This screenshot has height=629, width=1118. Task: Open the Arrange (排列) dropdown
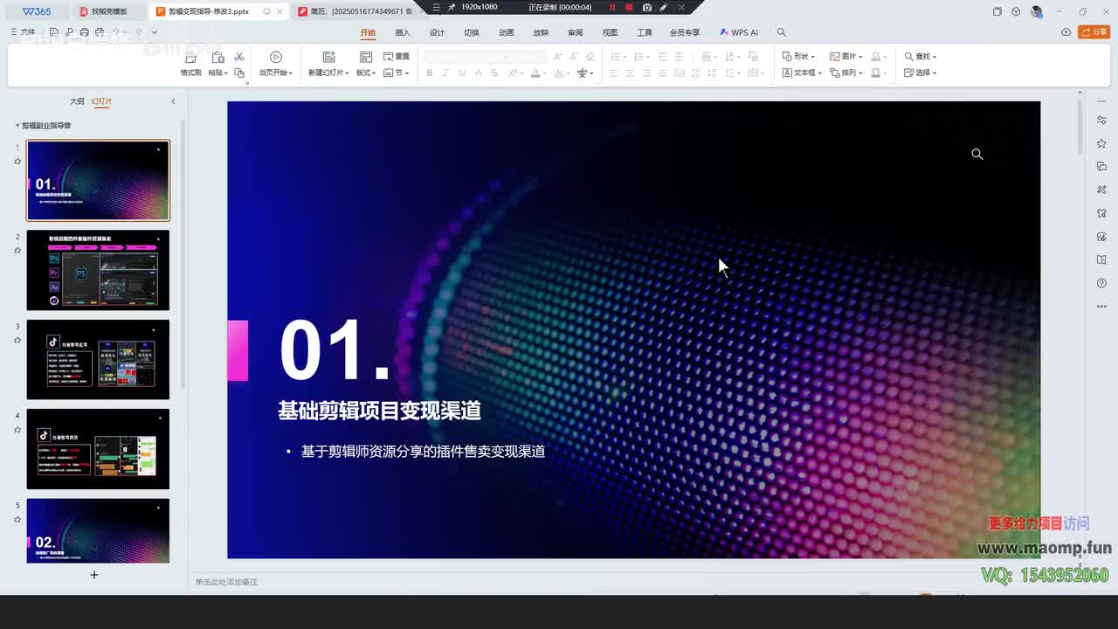[846, 73]
